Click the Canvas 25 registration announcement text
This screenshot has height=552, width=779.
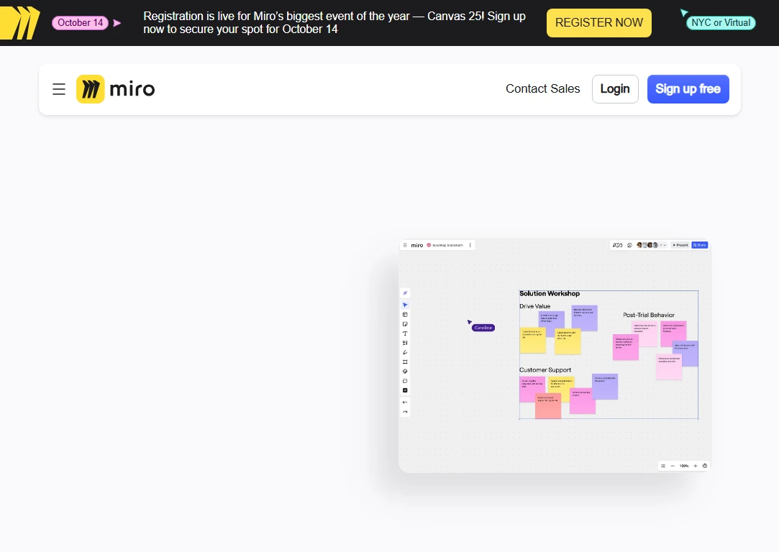click(x=334, y=23)
